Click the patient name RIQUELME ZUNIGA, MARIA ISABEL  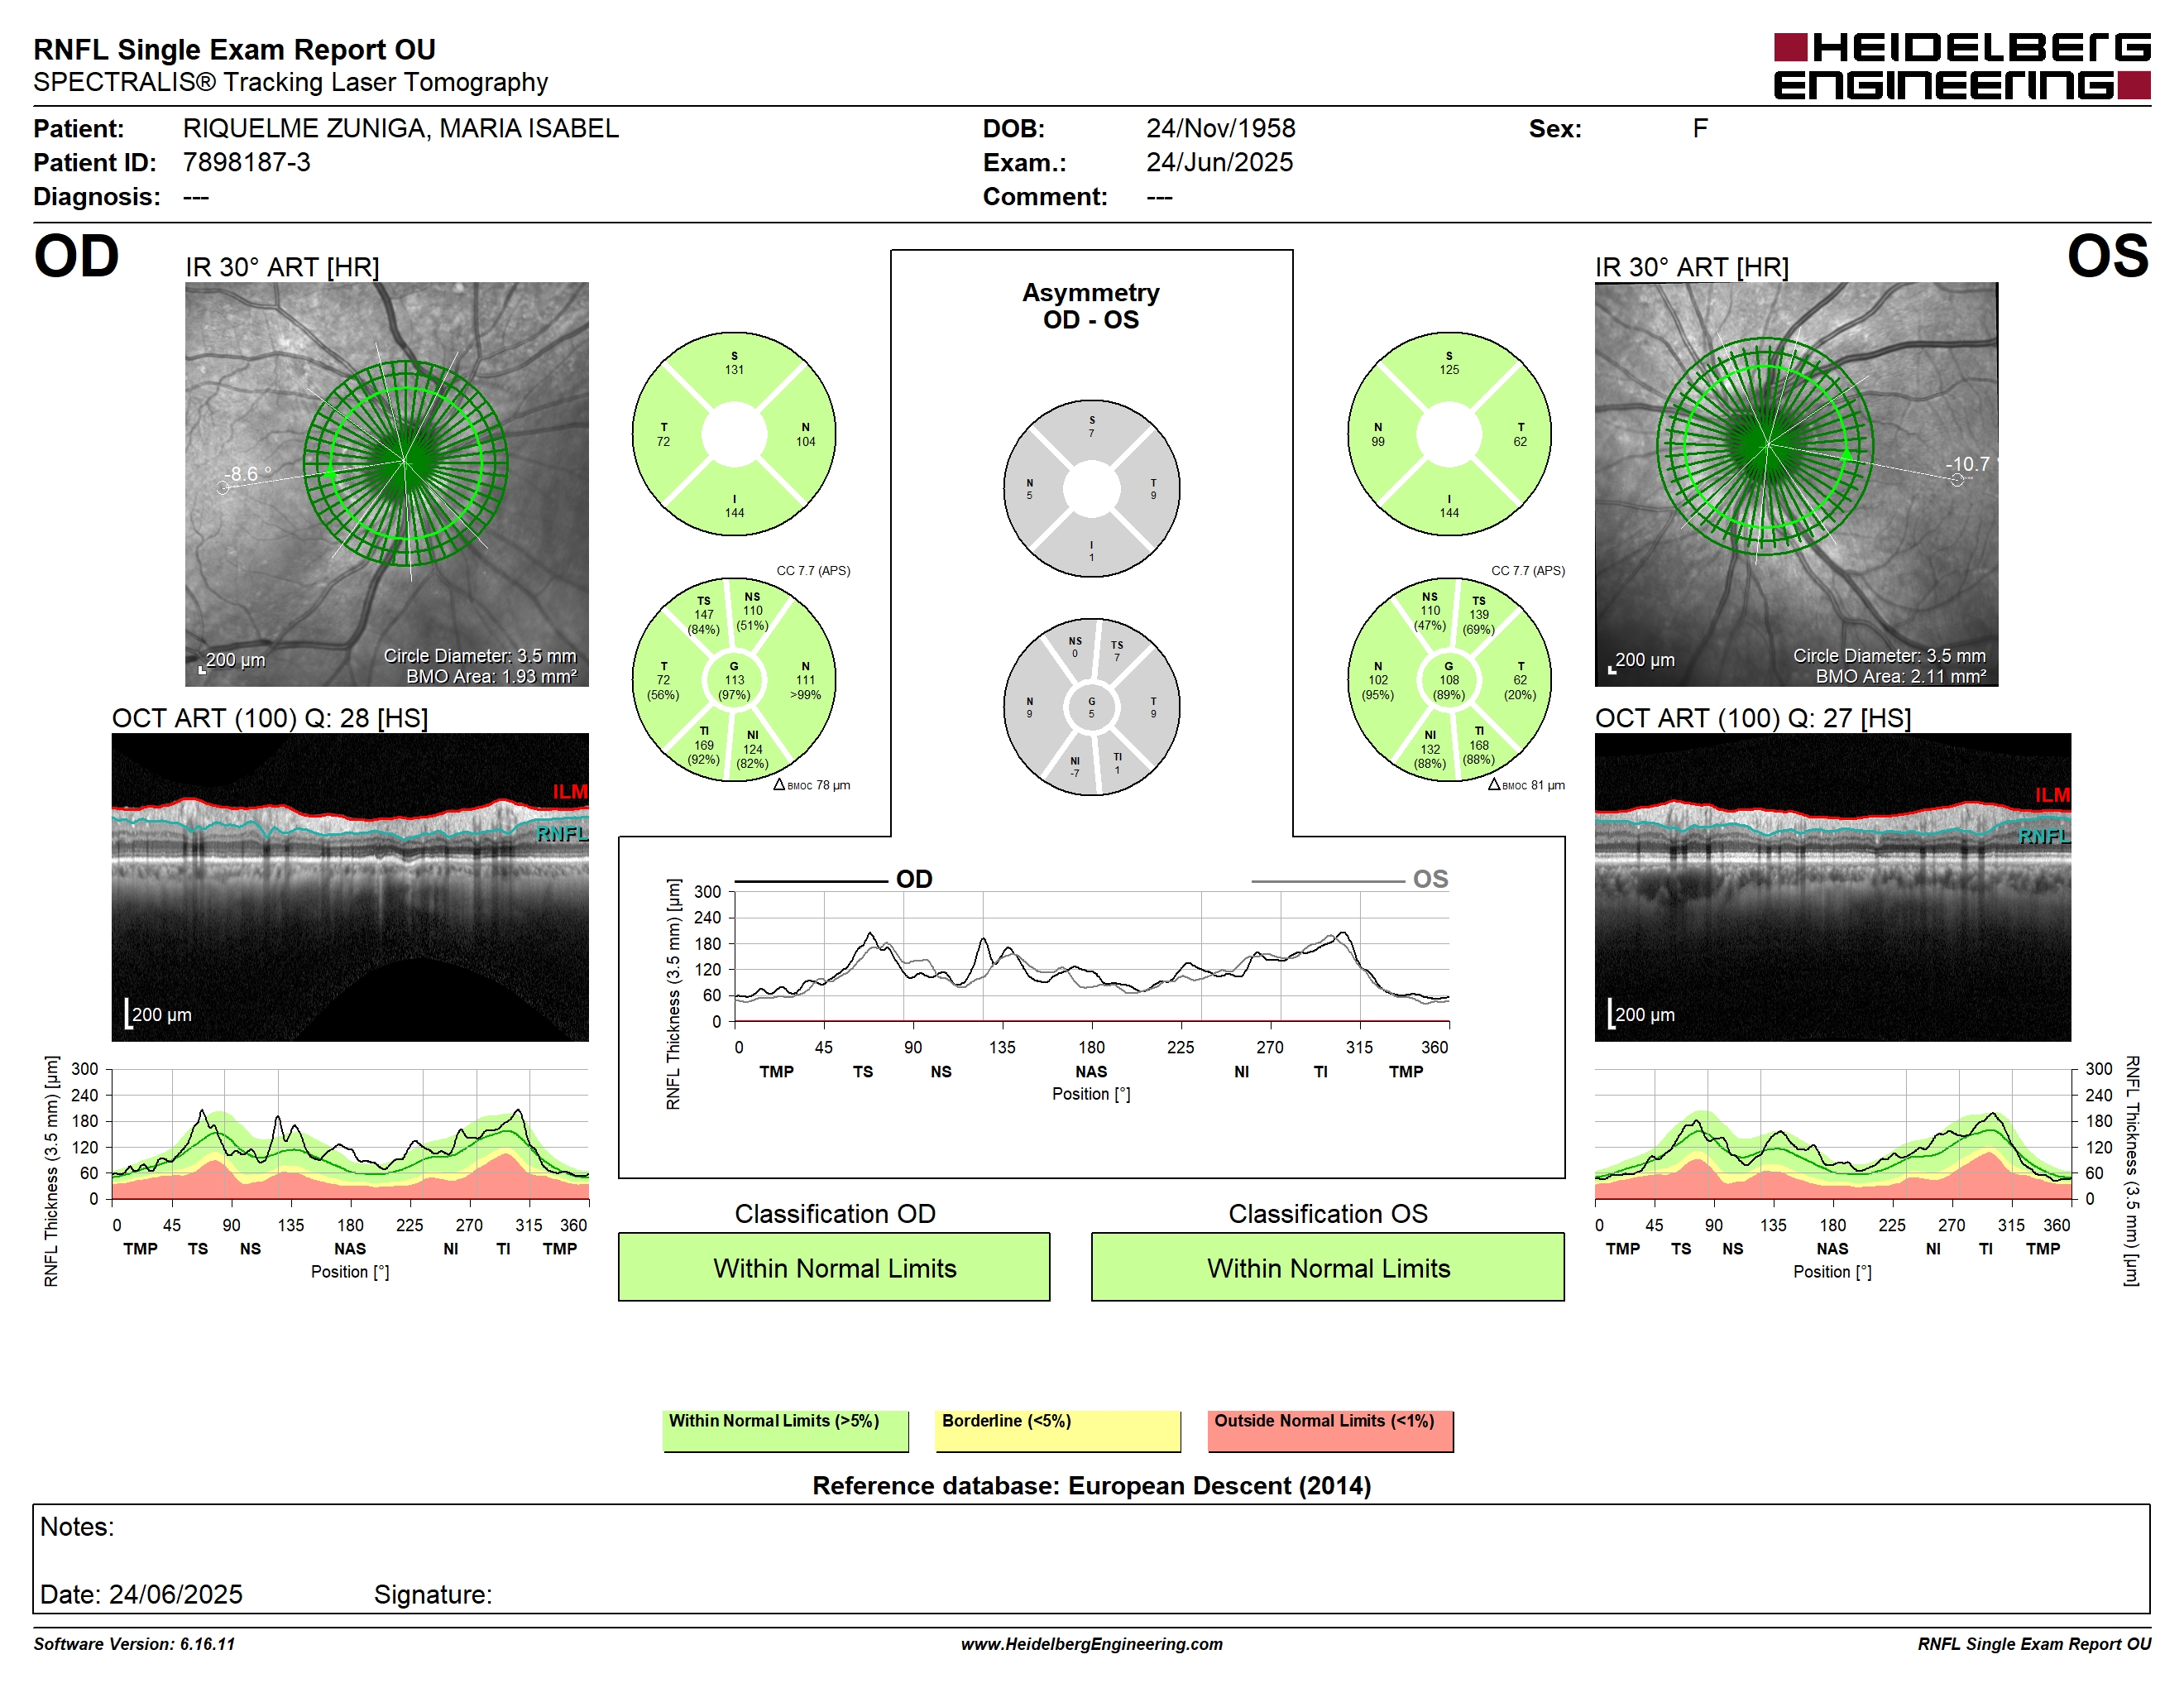[x=400, y=128]
